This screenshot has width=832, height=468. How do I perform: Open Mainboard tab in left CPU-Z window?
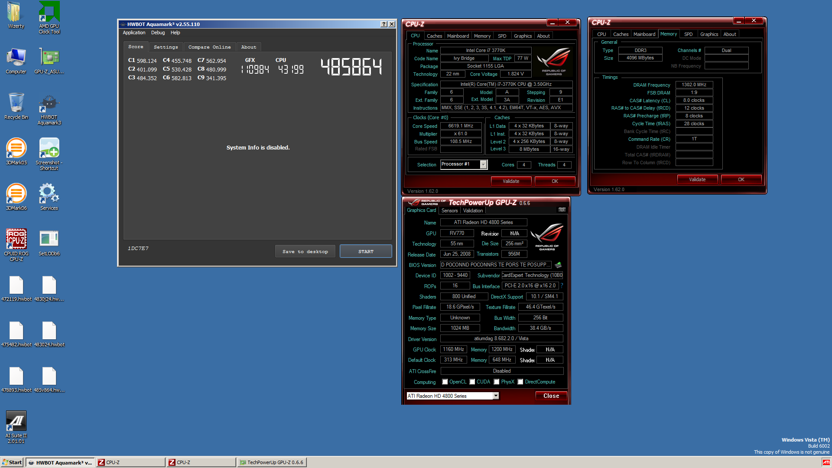click(x=458, y=36)
